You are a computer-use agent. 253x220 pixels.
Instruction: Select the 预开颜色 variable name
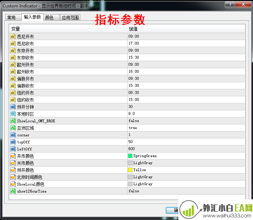tap(25, 170)
